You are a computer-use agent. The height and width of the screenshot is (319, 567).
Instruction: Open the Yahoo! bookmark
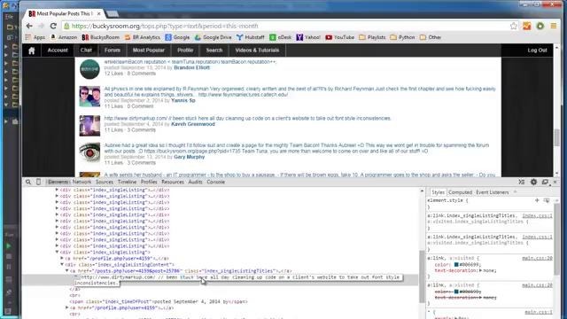[x=308, y=37]
